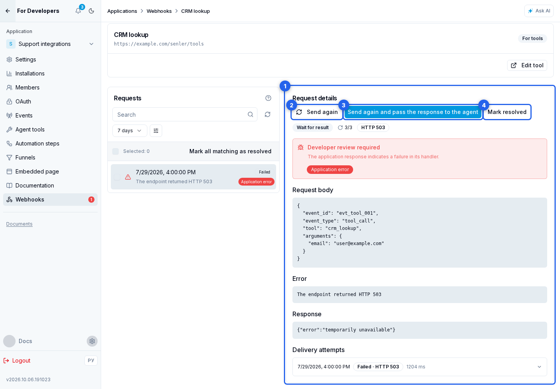This screenshot has width=560, height=389.
Task: Click the Documentation book icon
Action: point(9,186)
